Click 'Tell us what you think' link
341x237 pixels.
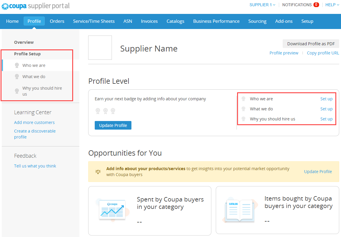pos(35,166)
